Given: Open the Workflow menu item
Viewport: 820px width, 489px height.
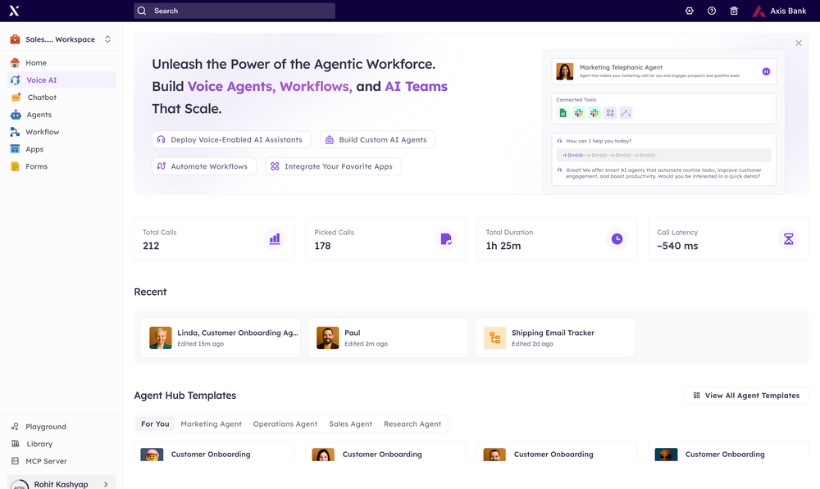Looking at the screenshot, I should [x=61, y=132].
